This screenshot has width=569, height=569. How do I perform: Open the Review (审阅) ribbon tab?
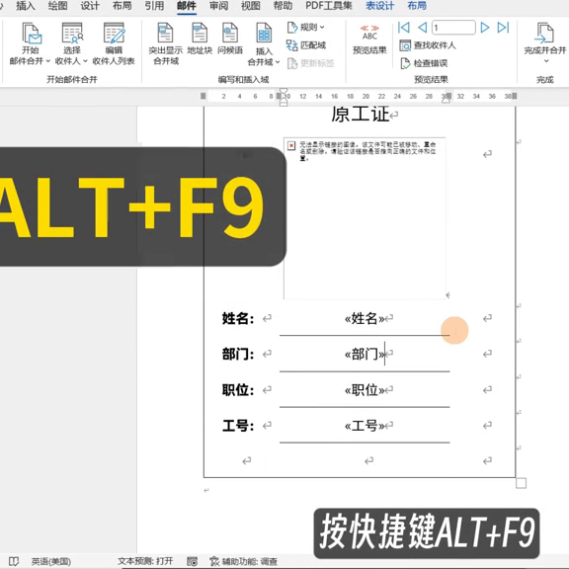tap(219, 6)
